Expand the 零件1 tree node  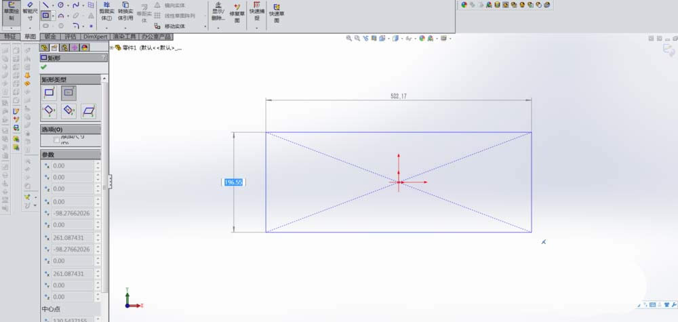112,48
